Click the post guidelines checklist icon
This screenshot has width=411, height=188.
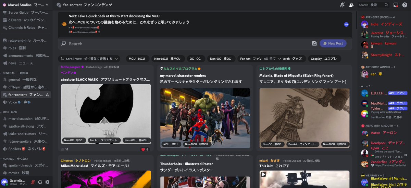(314, 43)
